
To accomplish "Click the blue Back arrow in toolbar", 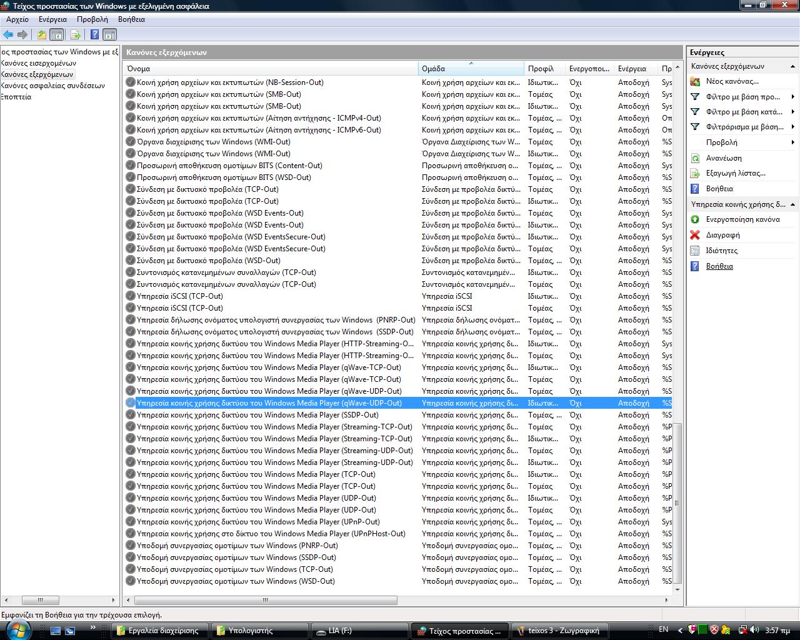I will tap(8, 35).
